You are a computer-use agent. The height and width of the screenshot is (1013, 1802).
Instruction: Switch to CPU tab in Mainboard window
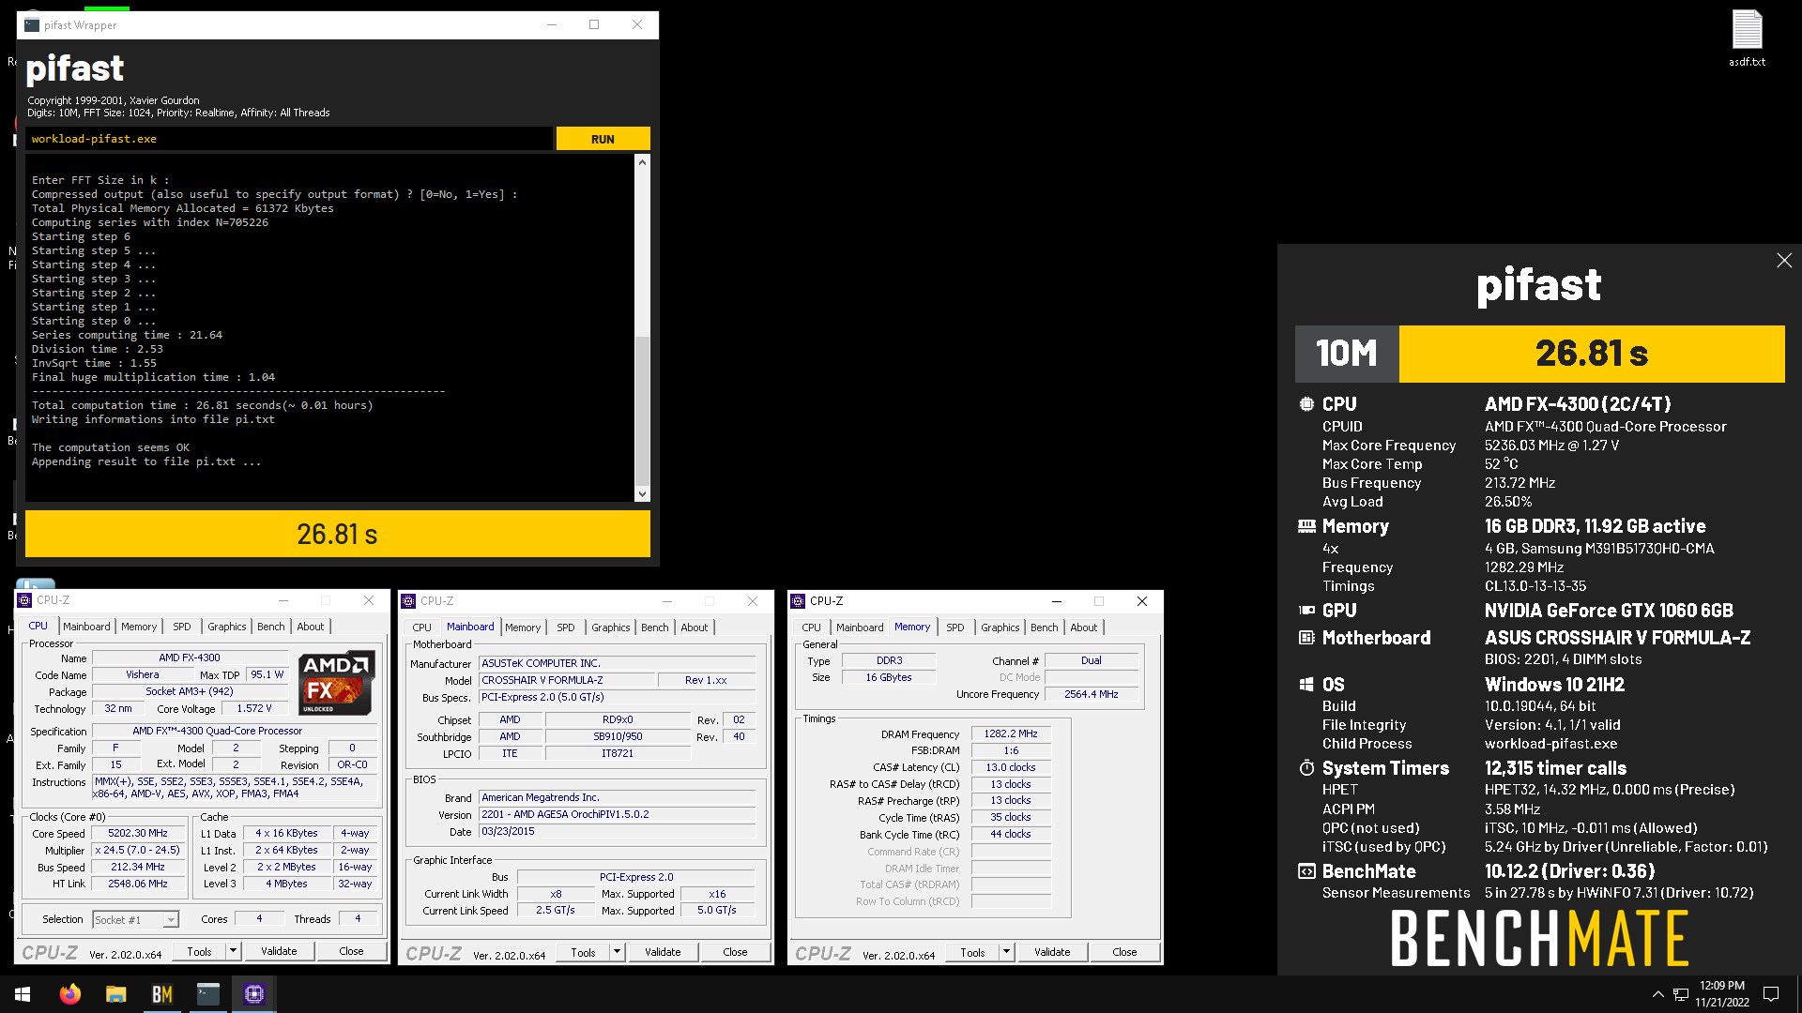[x=422, y=627]
